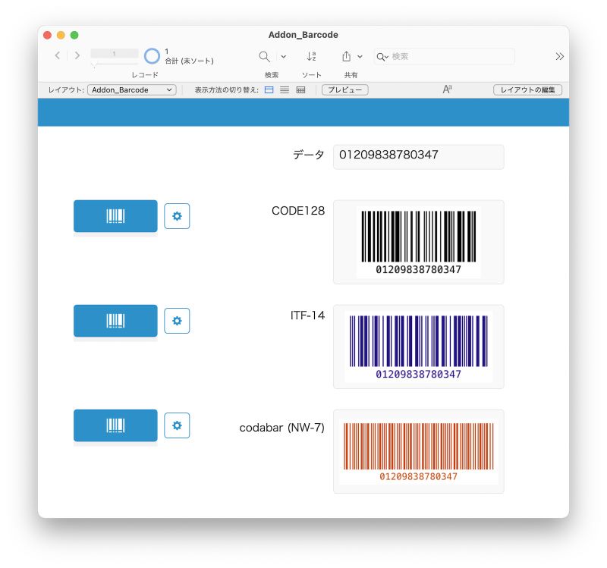Click the black CODE128 barcode image
Viewport: 607px width, 568px height.
pos(419,242)
